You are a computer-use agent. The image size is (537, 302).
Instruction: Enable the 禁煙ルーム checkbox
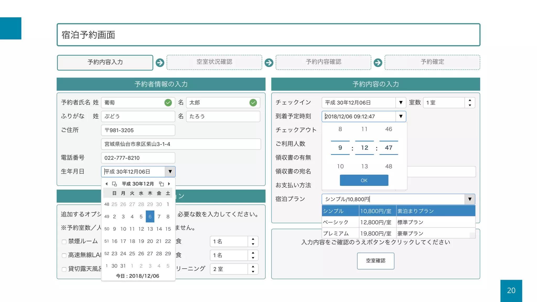[64, 242]
